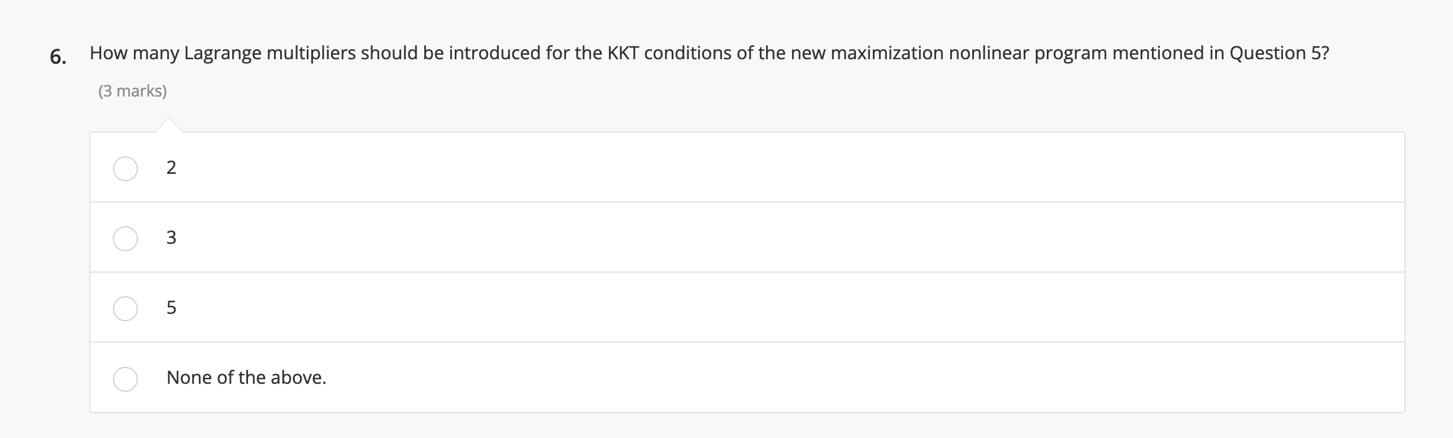
Task: Click the circle beside the number 2
Action: click(125, 168)
